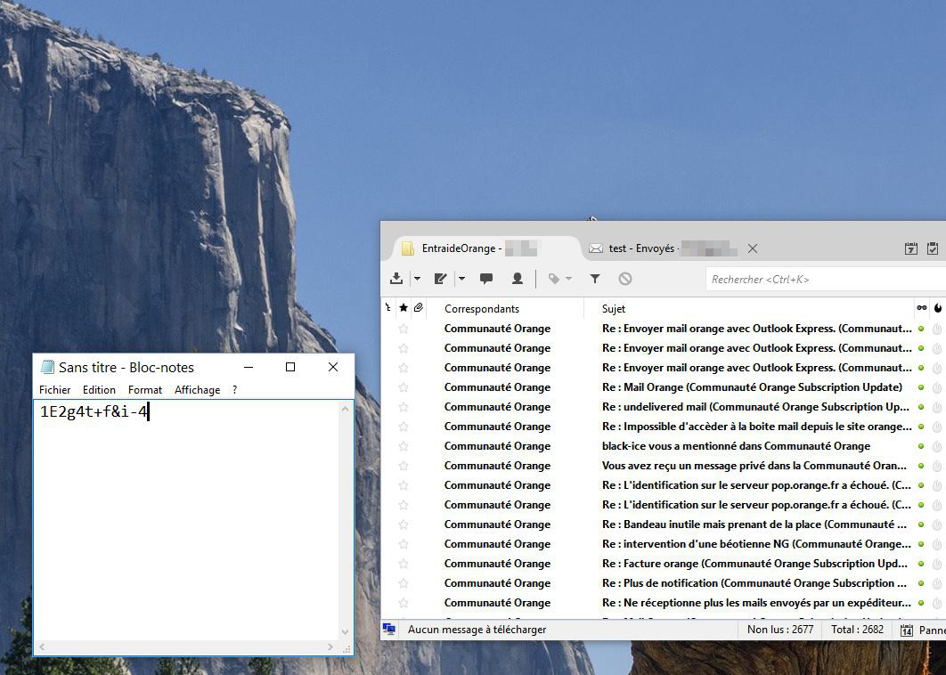Screen dimensions: 946x675
Task: Click the online status network icon
Action: 389,630
